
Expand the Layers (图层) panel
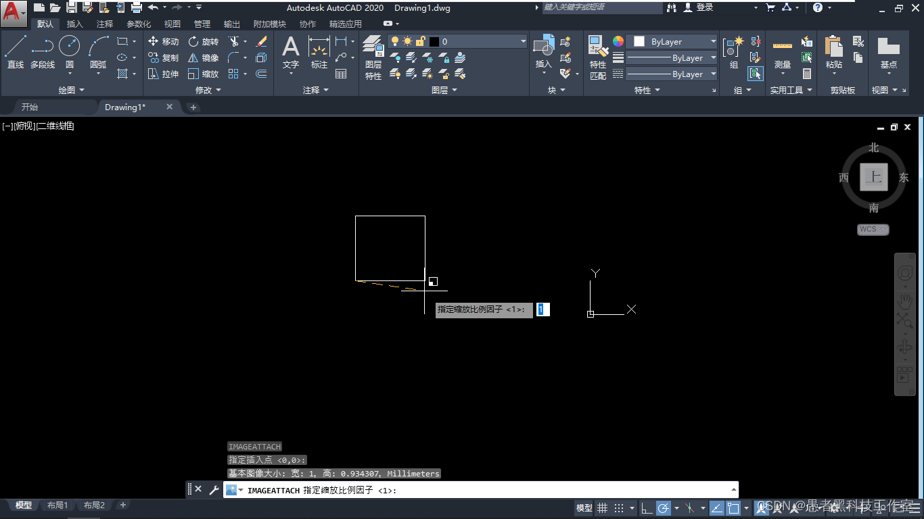444,90
